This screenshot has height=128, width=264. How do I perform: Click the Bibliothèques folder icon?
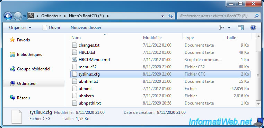pos(12,55)
